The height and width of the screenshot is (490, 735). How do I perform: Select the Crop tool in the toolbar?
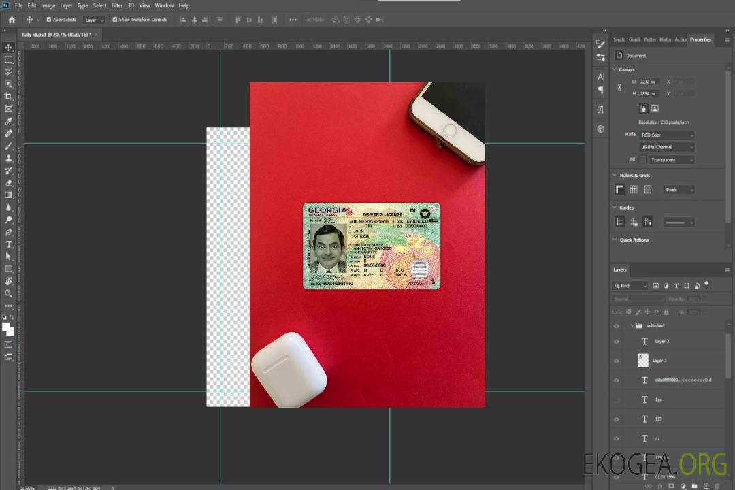[x=9, y=97]
